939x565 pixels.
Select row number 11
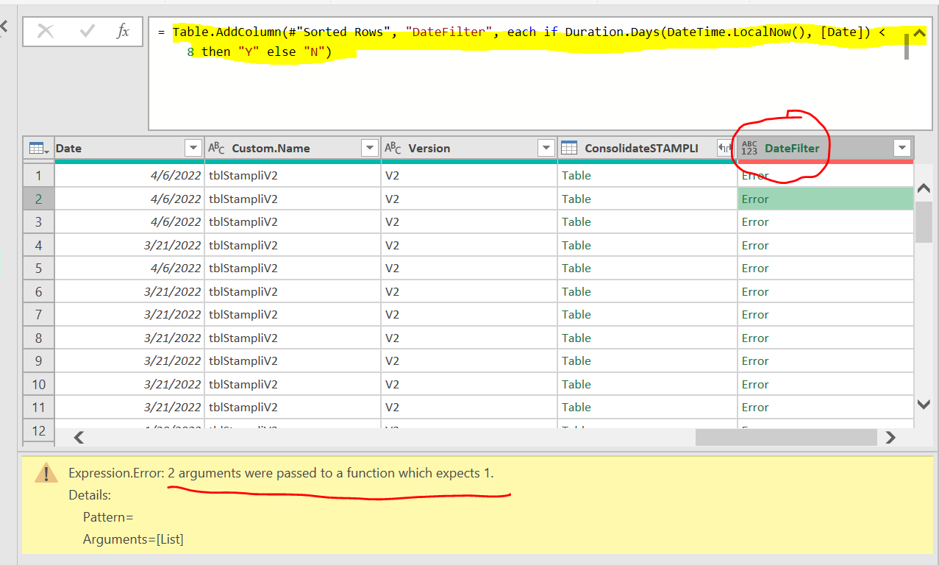pos(38,407)
